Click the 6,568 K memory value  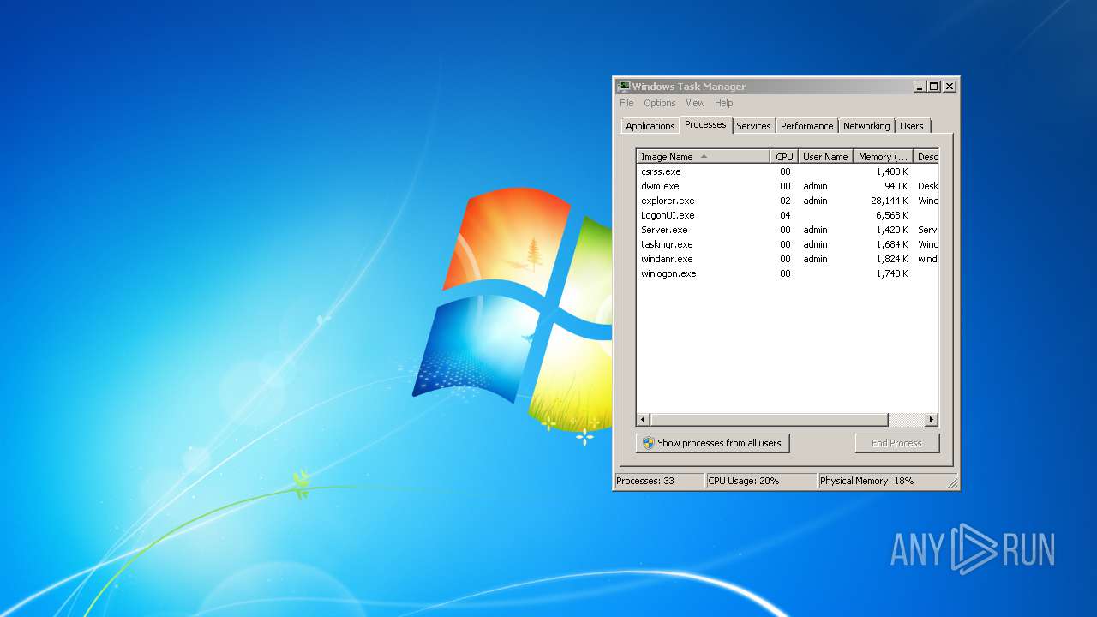(891, 215)
